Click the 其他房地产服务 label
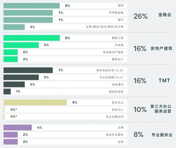Viewport: 176px width, 148px height. 113,52
